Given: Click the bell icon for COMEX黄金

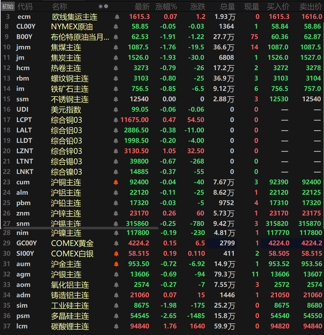Looking at the screenshot, I should click(x=116, y=243).
